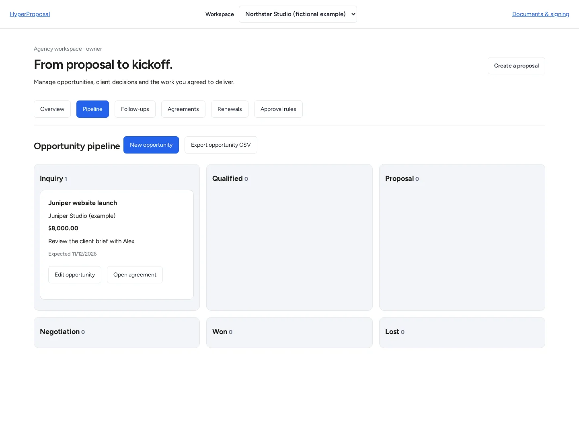The width and height of the screenshot is (579, 422).
Task: Select the Pipeline tab
Action: 92,109
